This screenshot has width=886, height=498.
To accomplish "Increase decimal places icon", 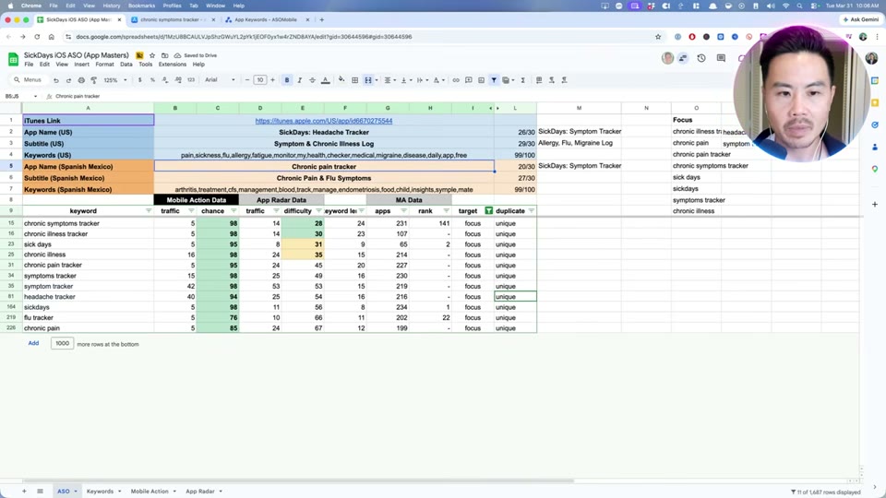I will [178, 80].
